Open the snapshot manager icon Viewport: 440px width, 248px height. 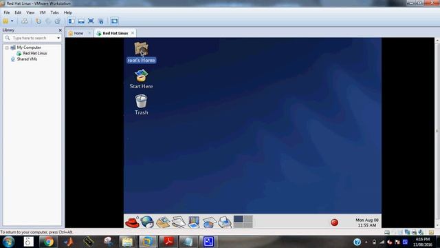[58, 21]
